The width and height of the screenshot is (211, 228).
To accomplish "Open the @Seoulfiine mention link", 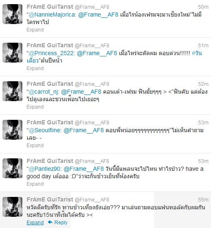I will coord(44,130).
